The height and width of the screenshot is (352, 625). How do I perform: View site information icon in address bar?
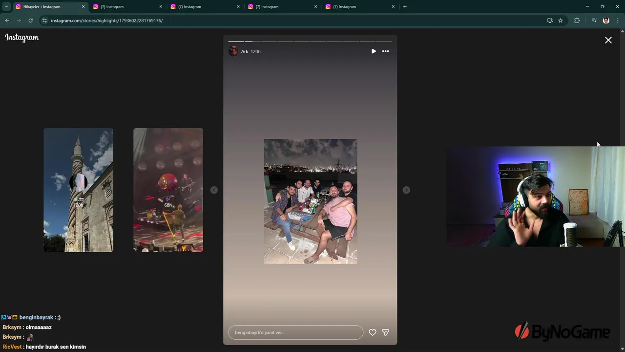click(44, 21)
